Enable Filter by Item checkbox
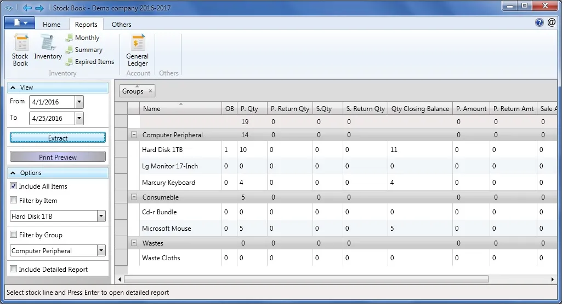Viewport: 562px width, 304px height. coord(14,200)
